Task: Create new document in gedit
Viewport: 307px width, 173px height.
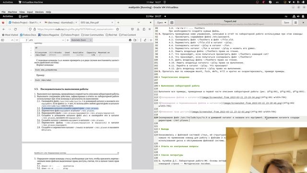Action: [x=172, y=23]
